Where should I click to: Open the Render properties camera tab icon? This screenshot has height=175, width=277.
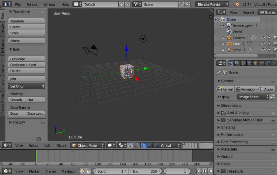(231, 63)
